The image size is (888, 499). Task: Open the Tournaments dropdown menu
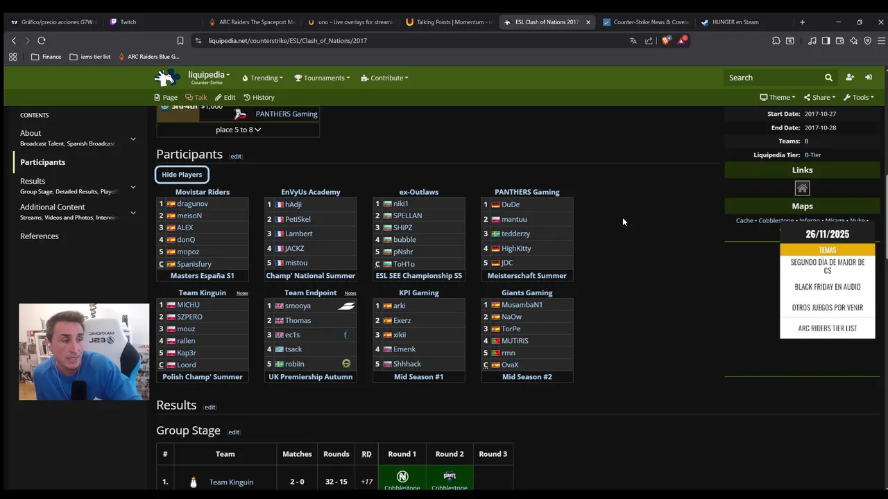point(323,78)
